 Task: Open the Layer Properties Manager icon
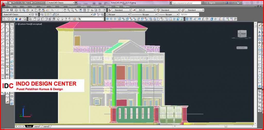click(x=42, y=14)
